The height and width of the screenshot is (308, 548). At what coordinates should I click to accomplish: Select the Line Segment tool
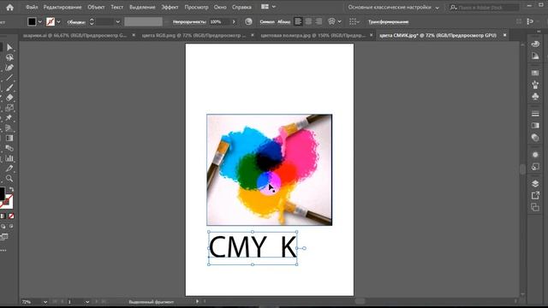pyautogui.click(x=9, y=78)
